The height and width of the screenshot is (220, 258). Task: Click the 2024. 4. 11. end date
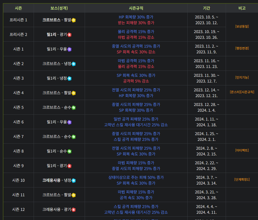tap(206, 212)
